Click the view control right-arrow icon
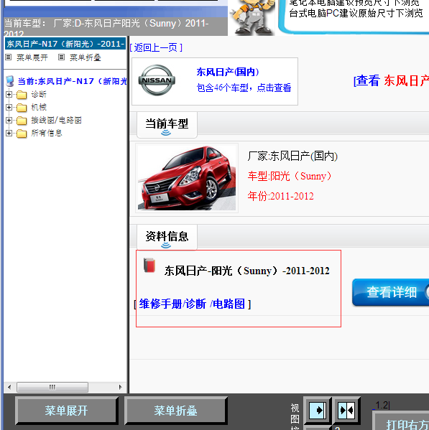 pos(318,410)
